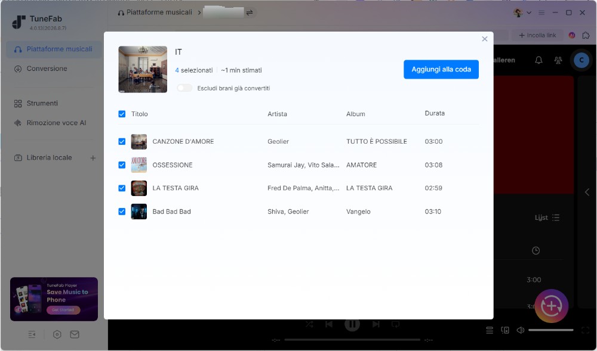This screenshot has height=351, width=597.
Task: Click connect to device icon
Action: click(x=505, y=330)
